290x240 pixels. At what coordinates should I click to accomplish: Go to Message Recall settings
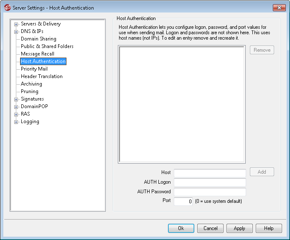38,54
